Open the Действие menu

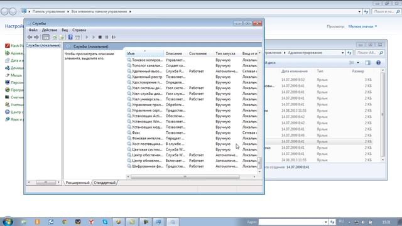pos(50,30)
